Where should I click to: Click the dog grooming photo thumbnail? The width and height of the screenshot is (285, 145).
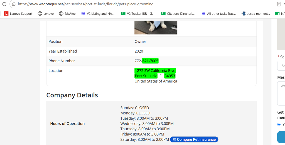click(x=156, y=28)
